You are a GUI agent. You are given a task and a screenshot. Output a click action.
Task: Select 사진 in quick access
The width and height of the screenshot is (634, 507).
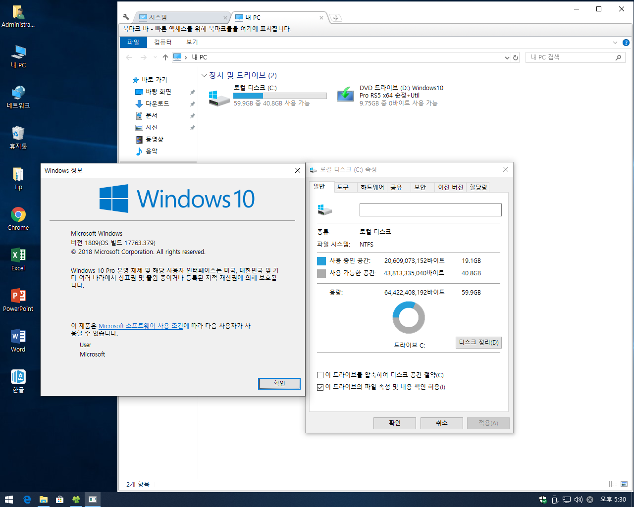151,128
